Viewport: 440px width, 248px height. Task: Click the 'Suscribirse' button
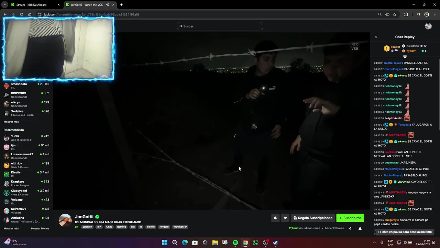coord(350,218)
